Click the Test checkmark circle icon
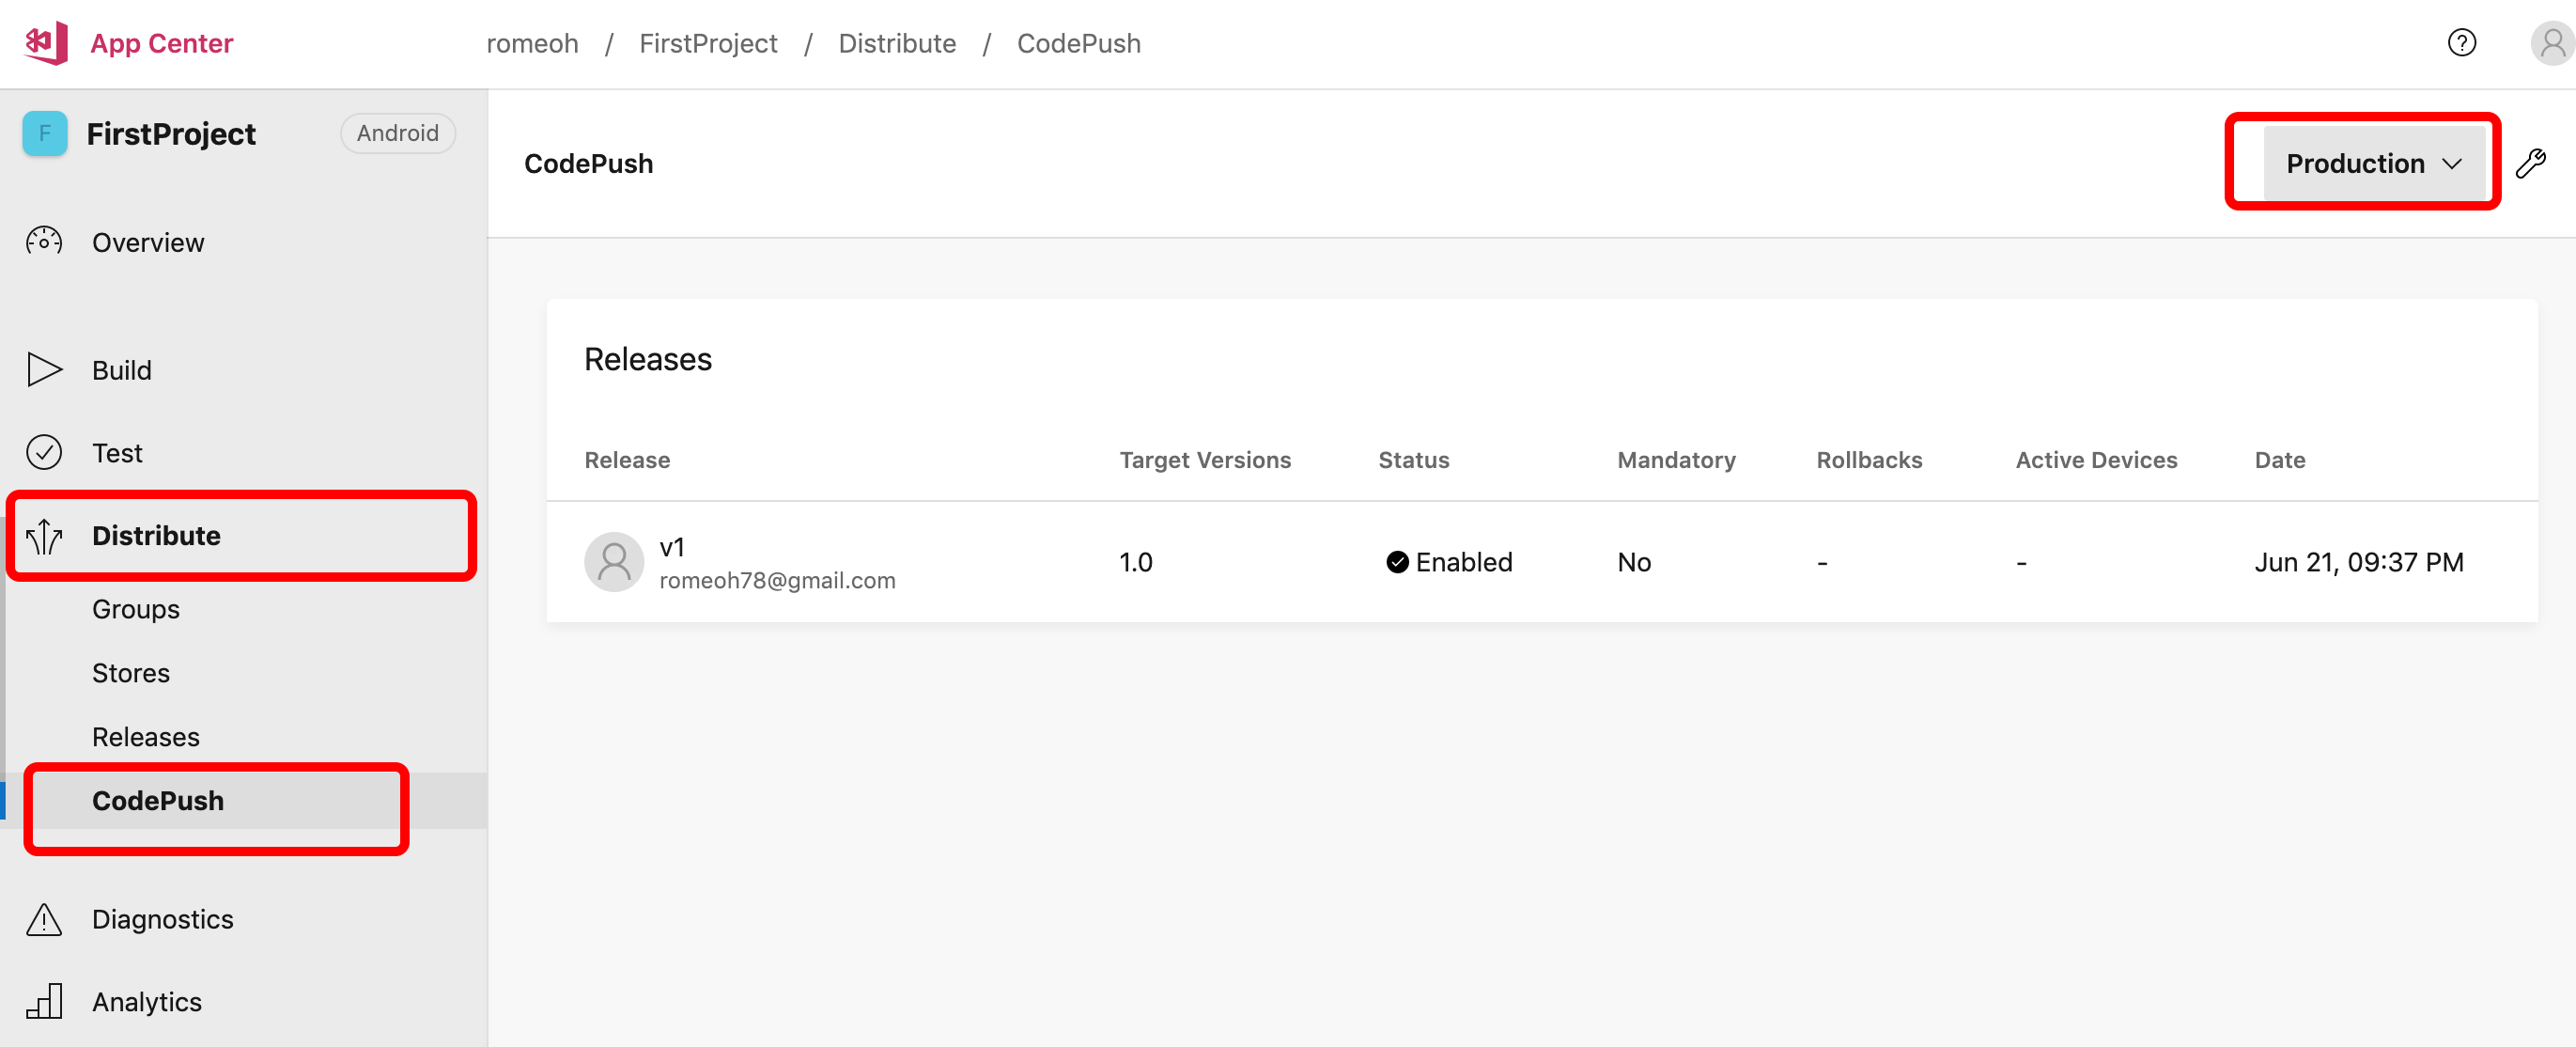This screenshot has width=2576, height=1047. tap(44, 453)
